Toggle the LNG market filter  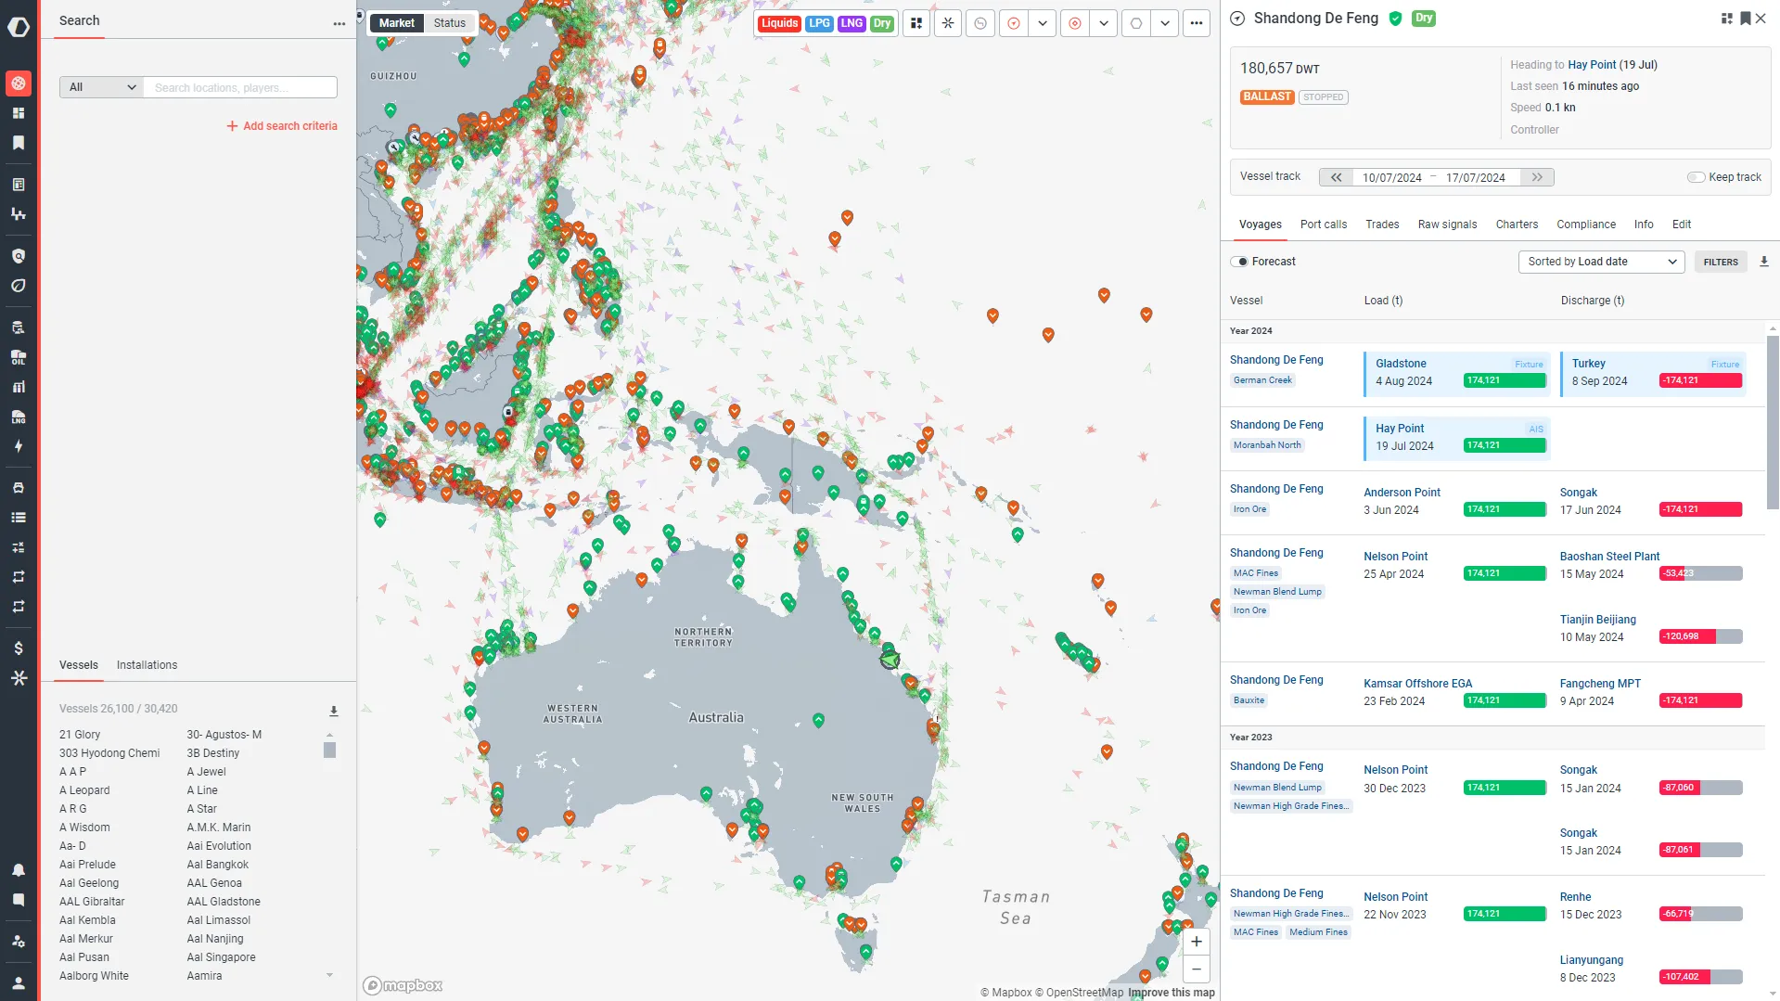pos(852,23)
